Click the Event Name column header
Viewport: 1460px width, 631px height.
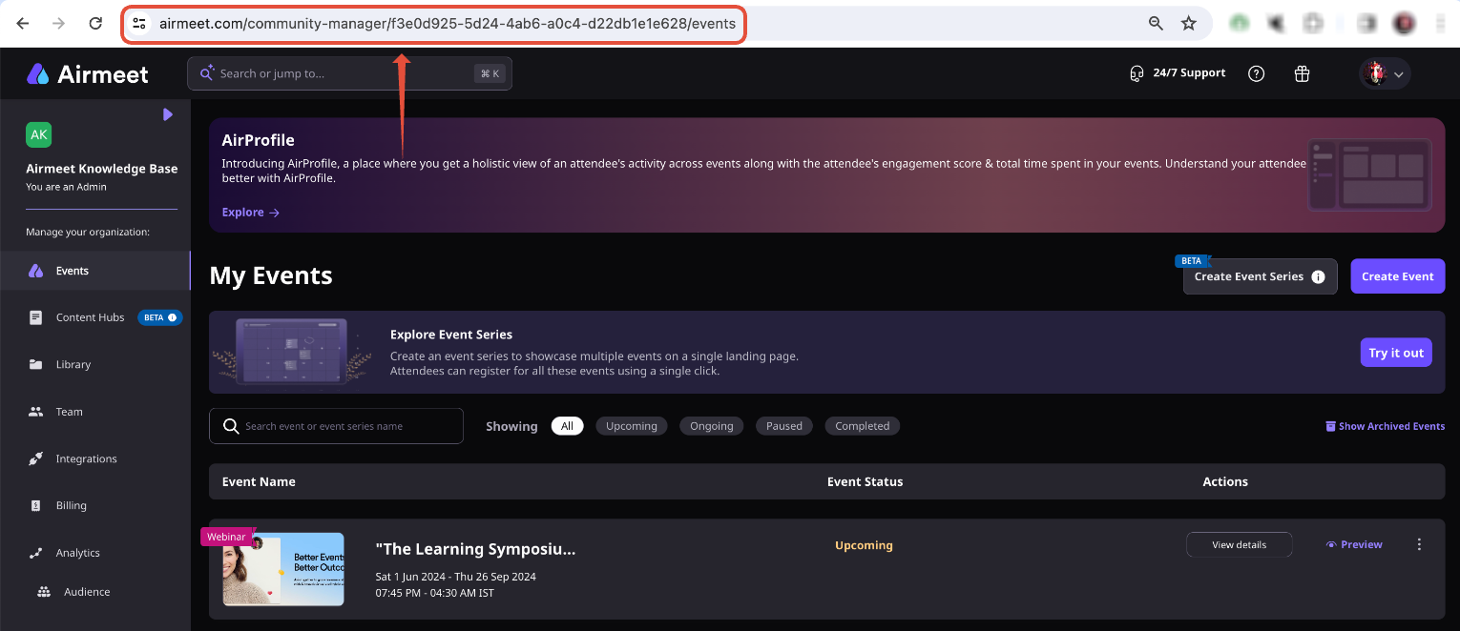coord(259,481)
